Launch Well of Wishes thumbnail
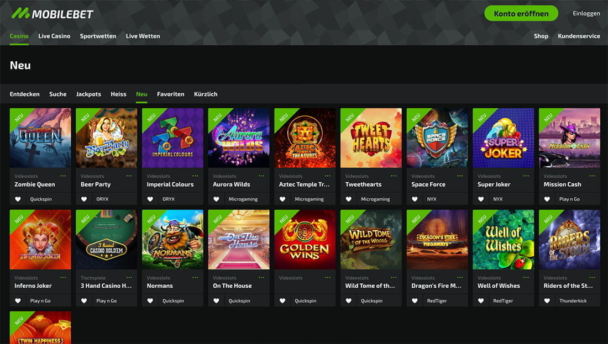Screen dimensions: 608x344 [504, 240]
